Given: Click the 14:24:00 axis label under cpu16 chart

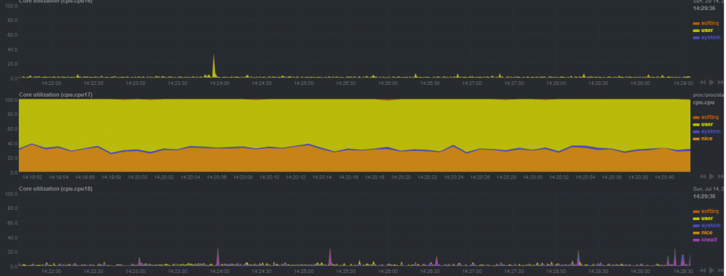Looking at the screenshot, I should (x=219, y=83).
